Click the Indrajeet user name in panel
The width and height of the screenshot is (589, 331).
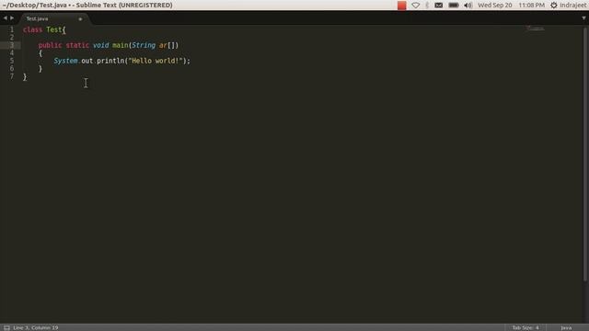pos(573,6)
